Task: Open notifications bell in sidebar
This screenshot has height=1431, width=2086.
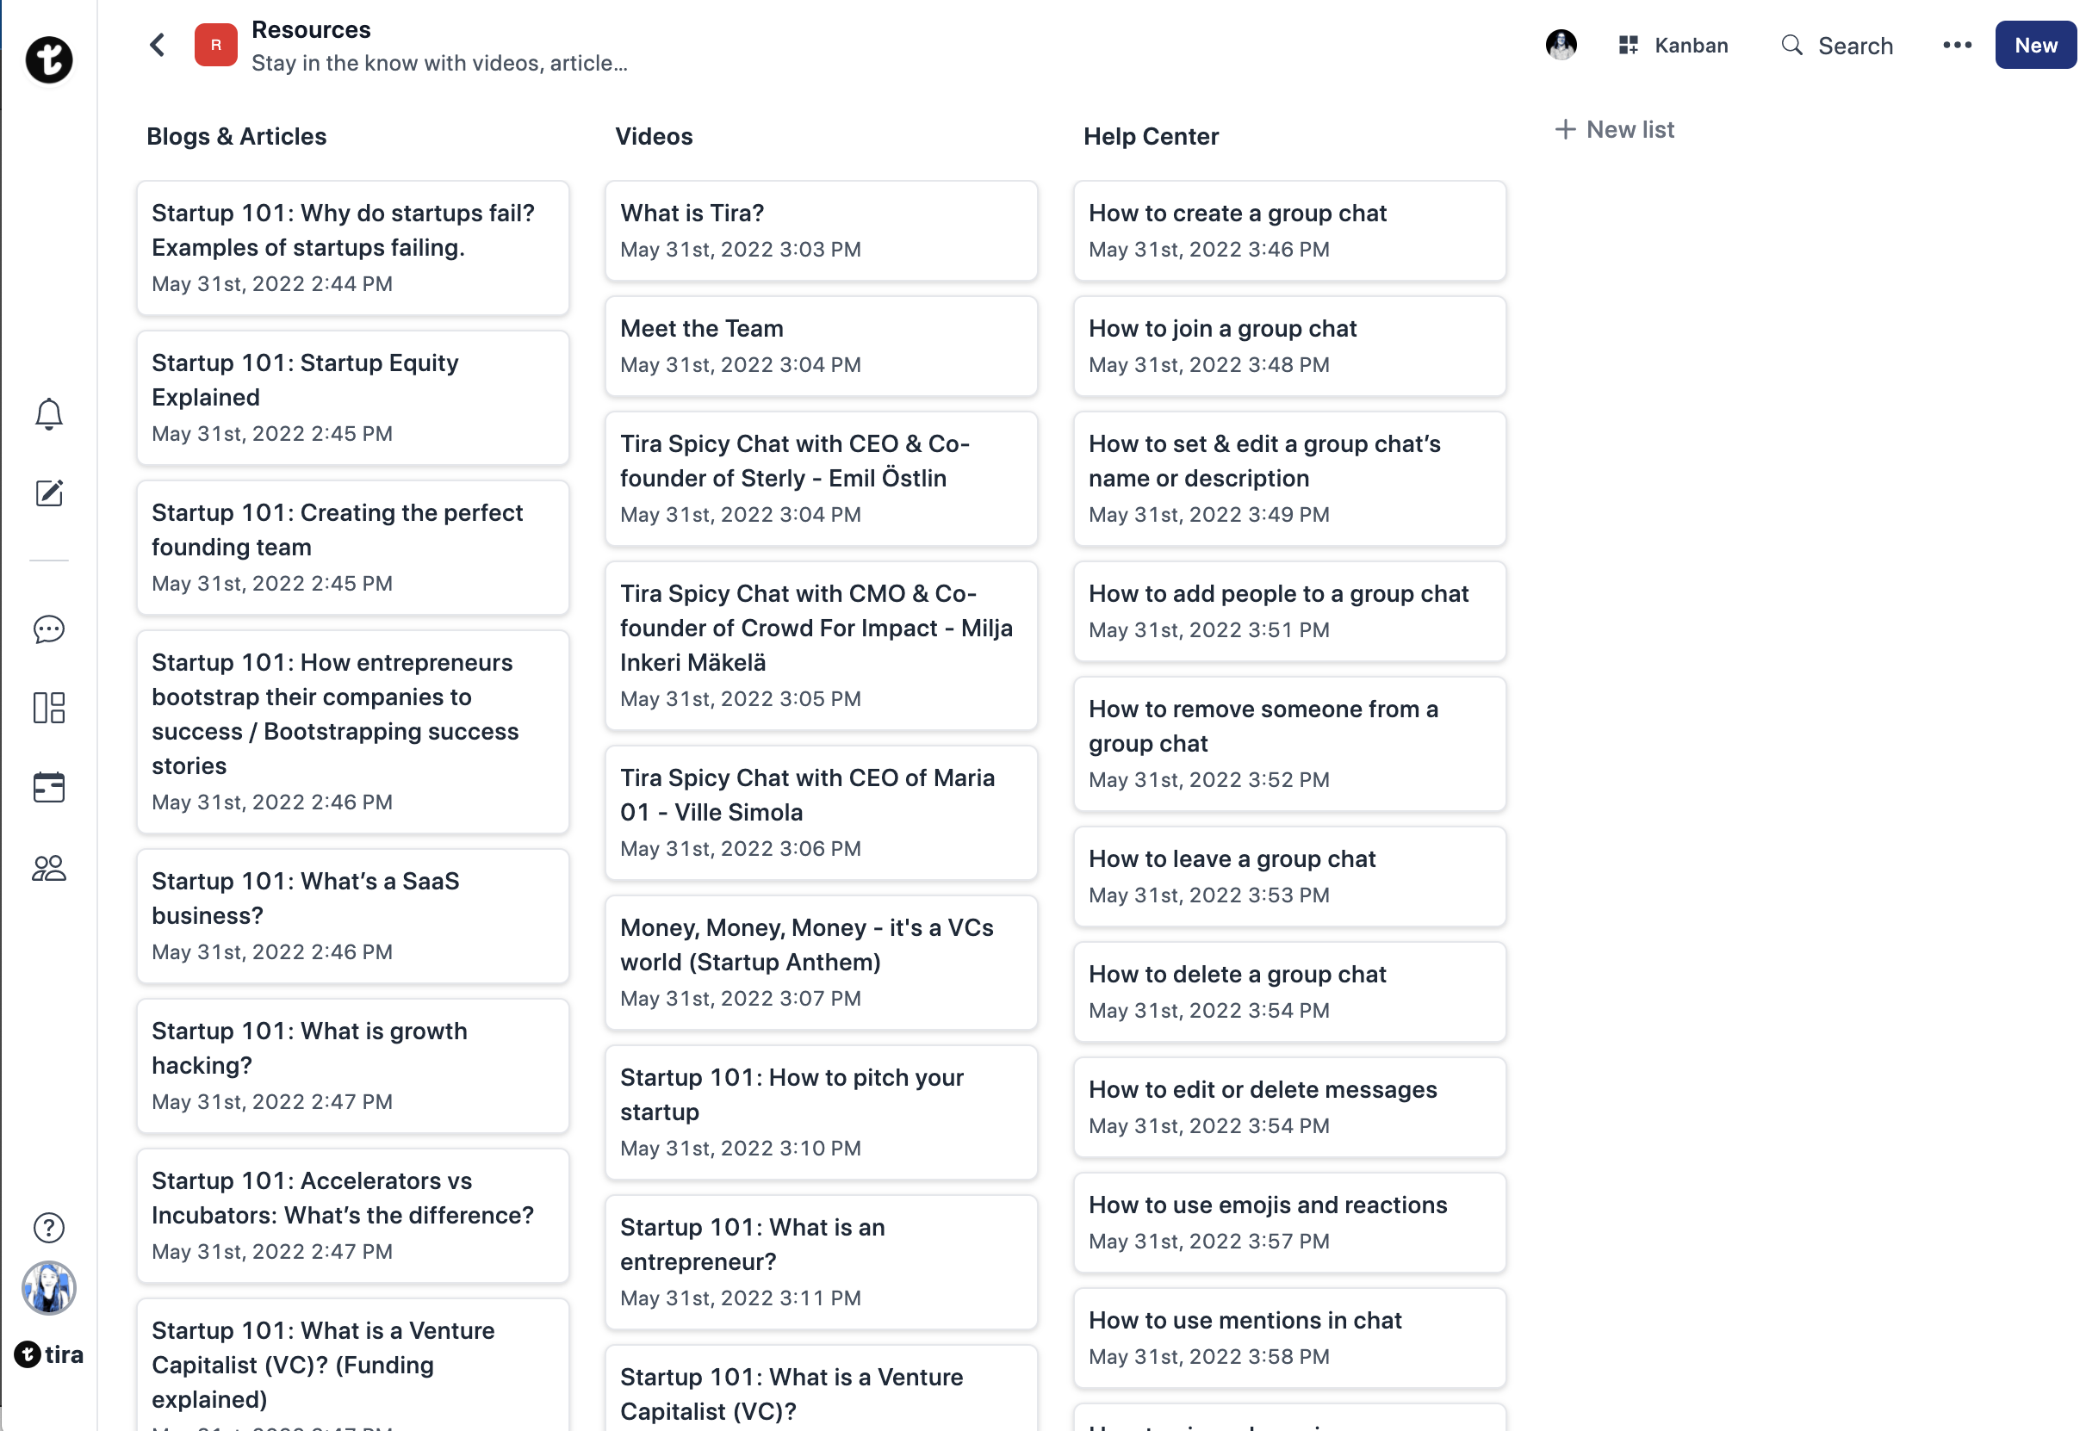Action: point(48,414)
